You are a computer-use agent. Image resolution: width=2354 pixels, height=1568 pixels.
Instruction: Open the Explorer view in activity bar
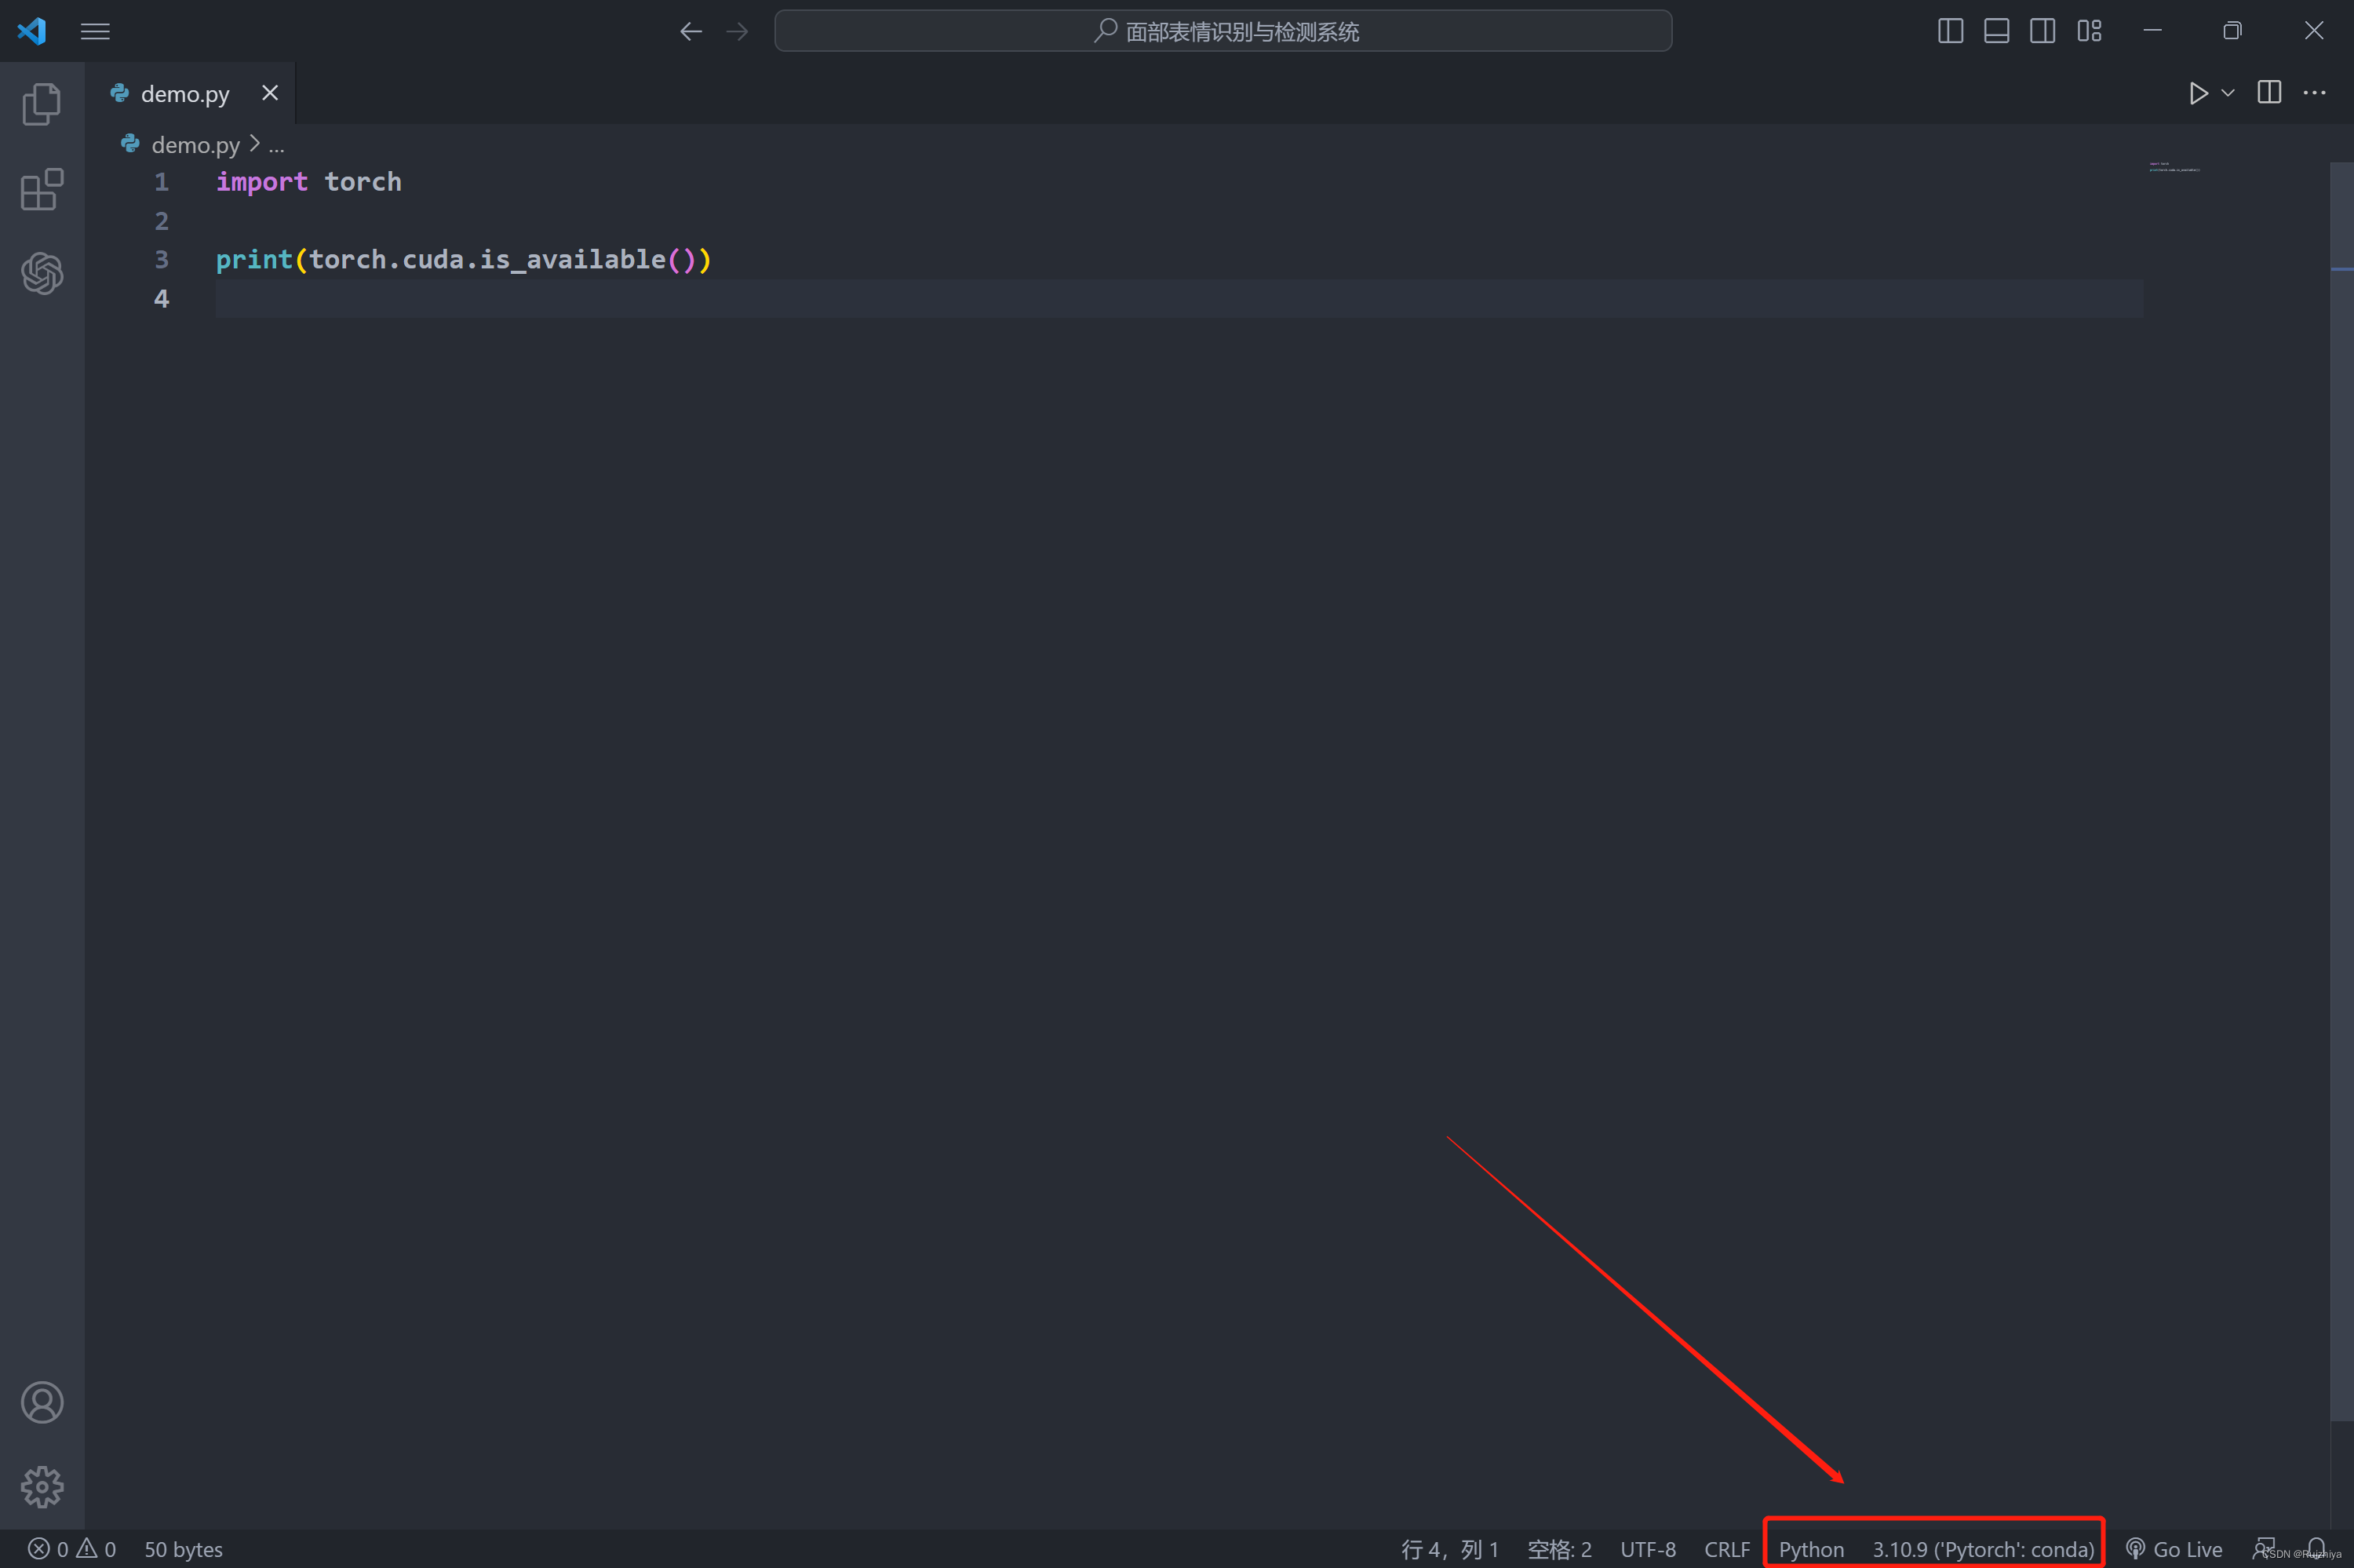[41, 104]
